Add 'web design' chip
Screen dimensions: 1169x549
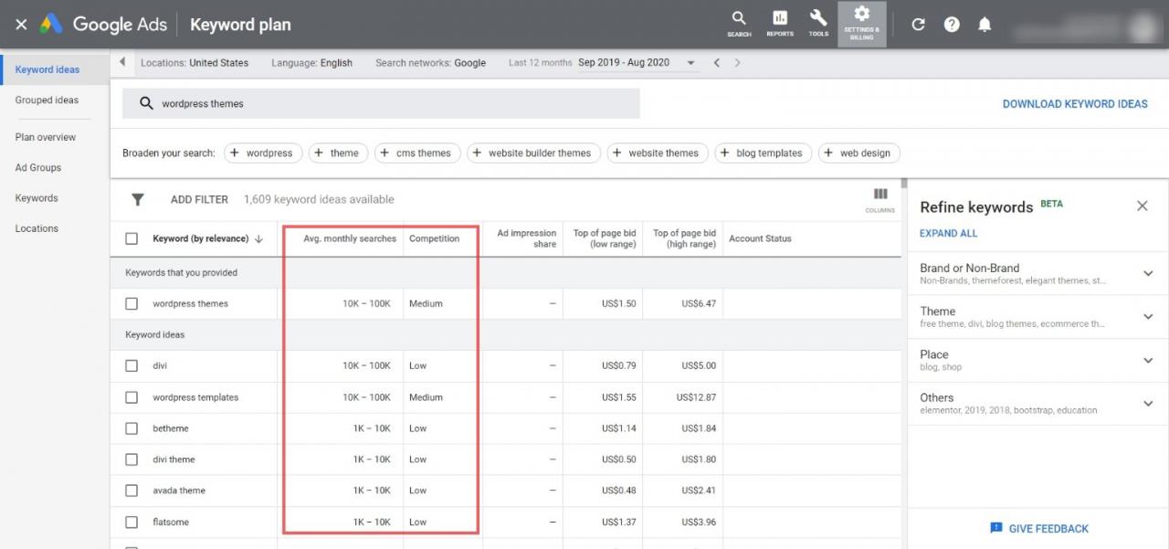click(x=858, y=153)
